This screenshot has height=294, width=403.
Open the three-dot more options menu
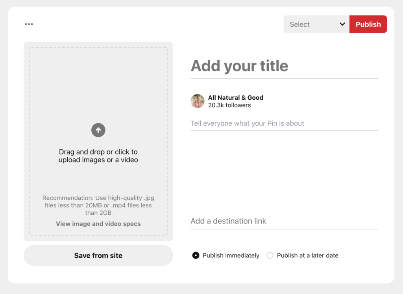(x=29, y=24)
